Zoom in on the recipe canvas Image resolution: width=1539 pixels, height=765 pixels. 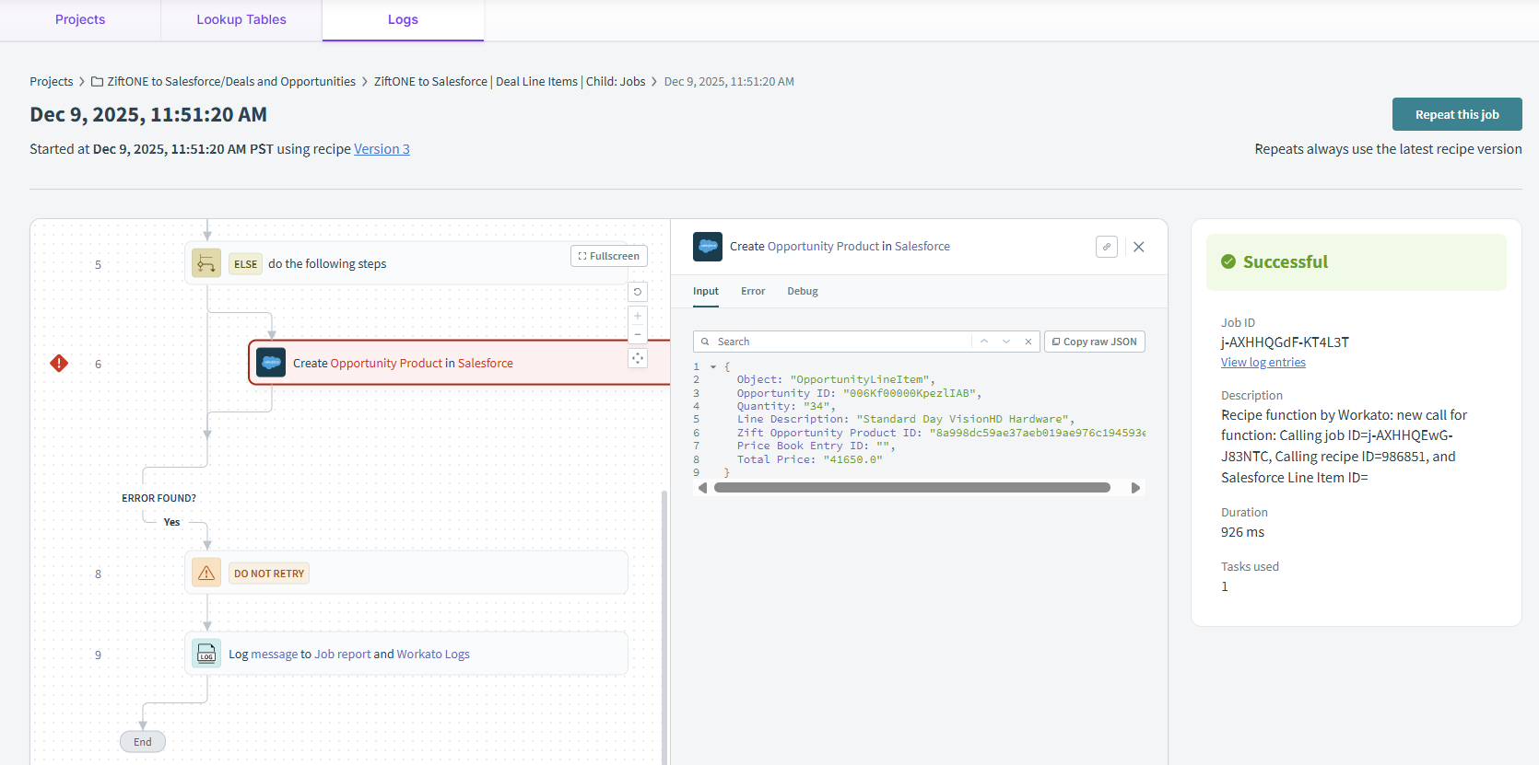click(638, 316)
